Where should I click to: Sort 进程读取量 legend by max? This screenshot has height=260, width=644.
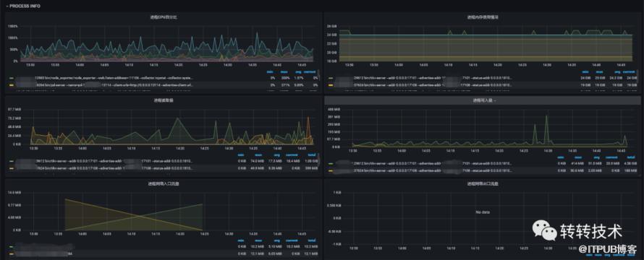258,155
